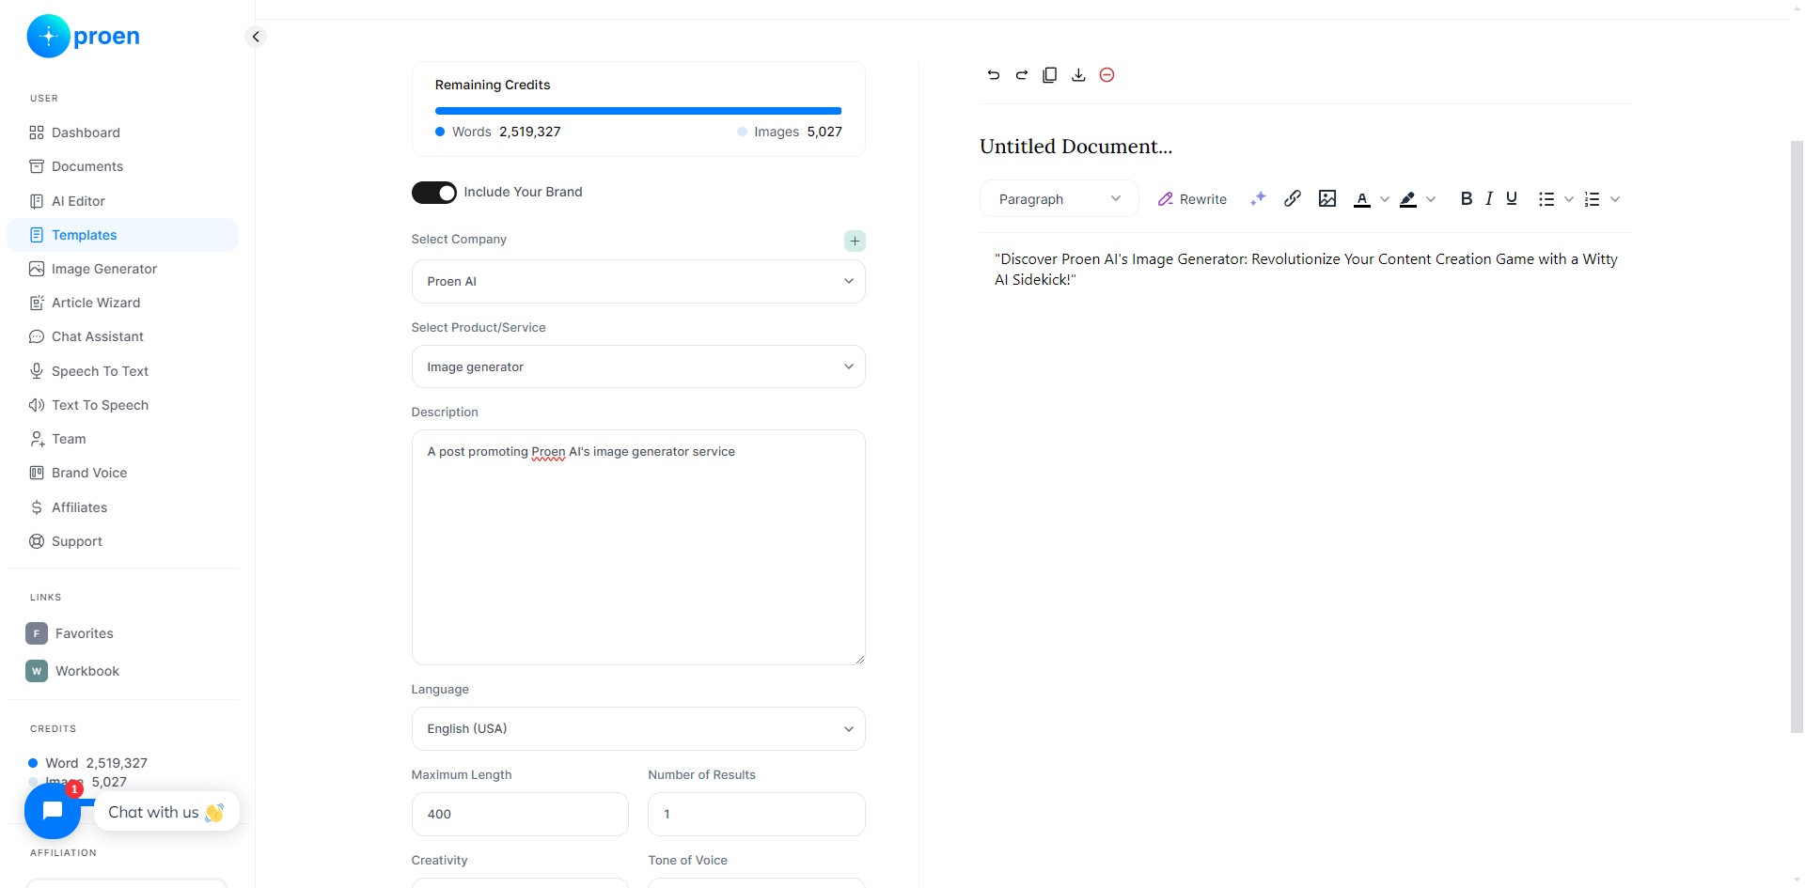
Task: Undo the last editor change
Action: click(x=993, y=75)
